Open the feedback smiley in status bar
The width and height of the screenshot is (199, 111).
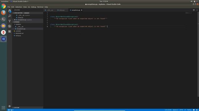point(194,110)
